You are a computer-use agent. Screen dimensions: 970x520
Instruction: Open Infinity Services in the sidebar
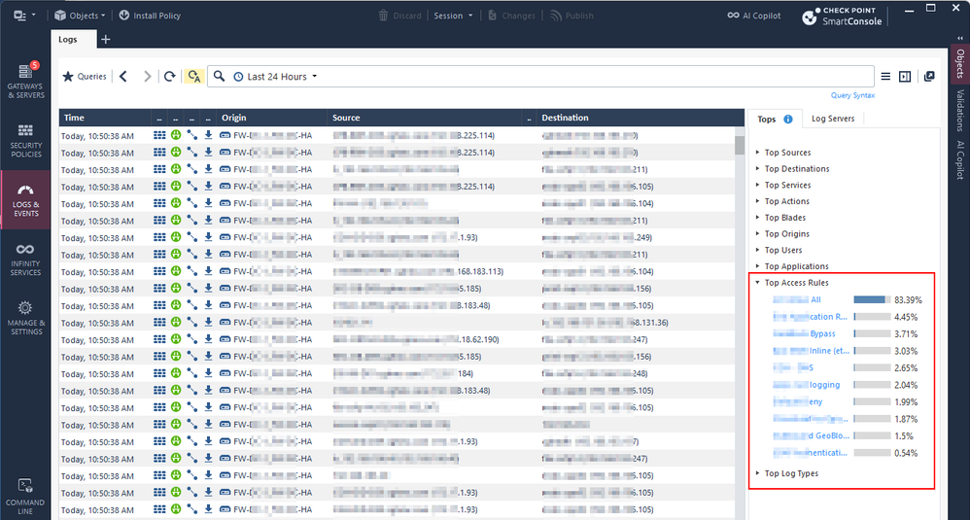pos(25,259)
